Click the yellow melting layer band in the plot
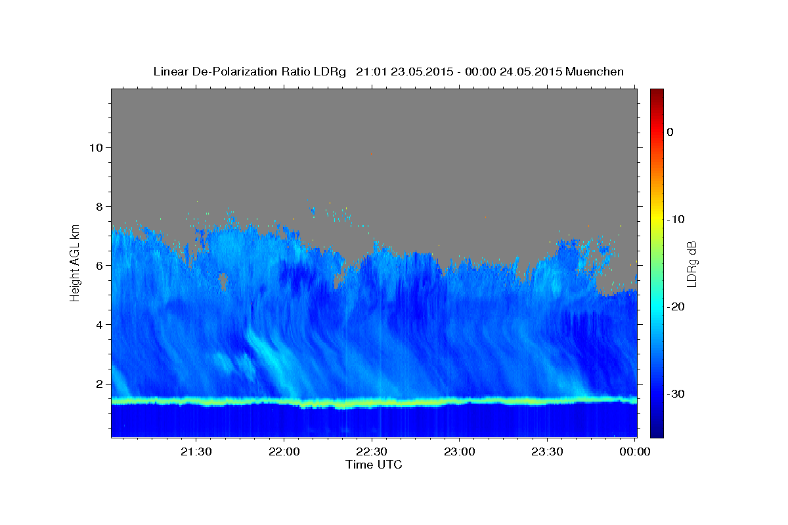Image resolution: width=788 pixels, height=525 pixels. tap(374, 402)
